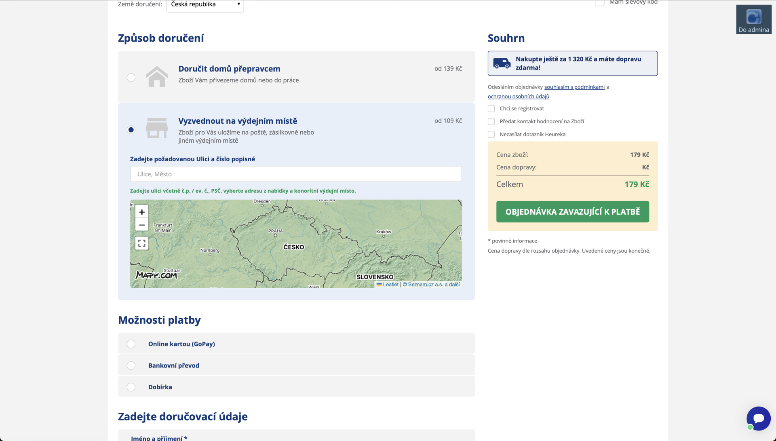776x441 pixels.
Task: Check the Chci se registrovat checkbox
Action: 491,109
